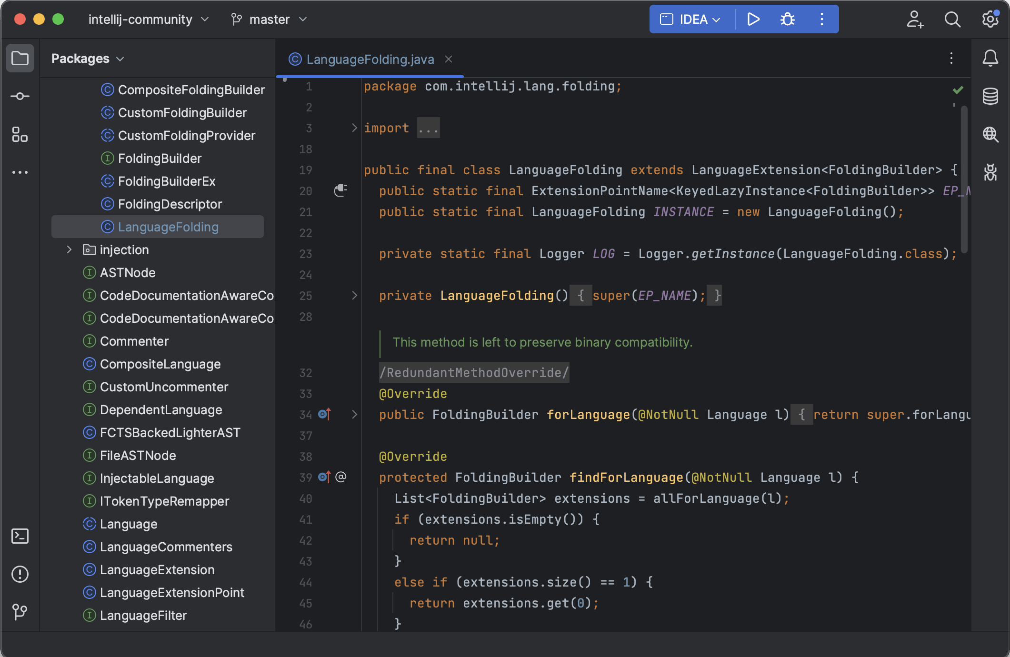Open more run actions menu

822,19
